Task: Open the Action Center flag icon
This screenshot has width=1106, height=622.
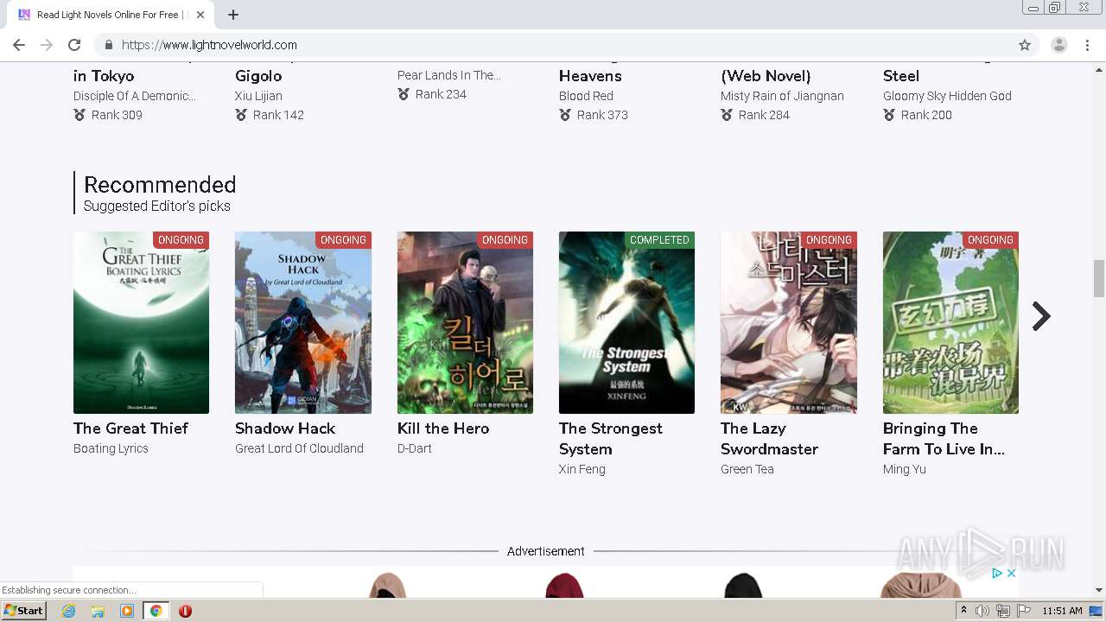Action: coord(1023,611)
